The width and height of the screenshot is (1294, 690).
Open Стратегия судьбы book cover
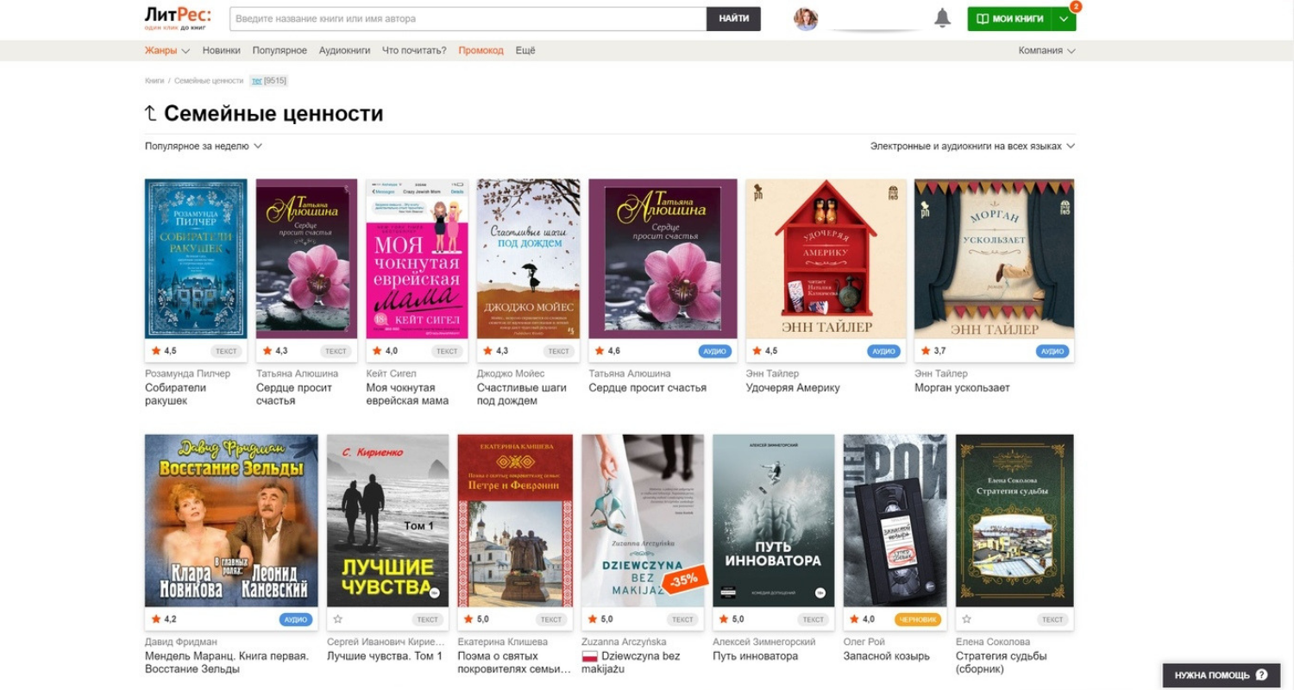click(x=1014, y=520)
